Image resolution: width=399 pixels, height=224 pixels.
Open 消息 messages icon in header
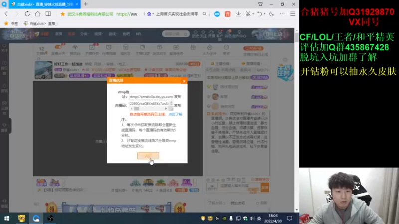[x=228, y=34]
